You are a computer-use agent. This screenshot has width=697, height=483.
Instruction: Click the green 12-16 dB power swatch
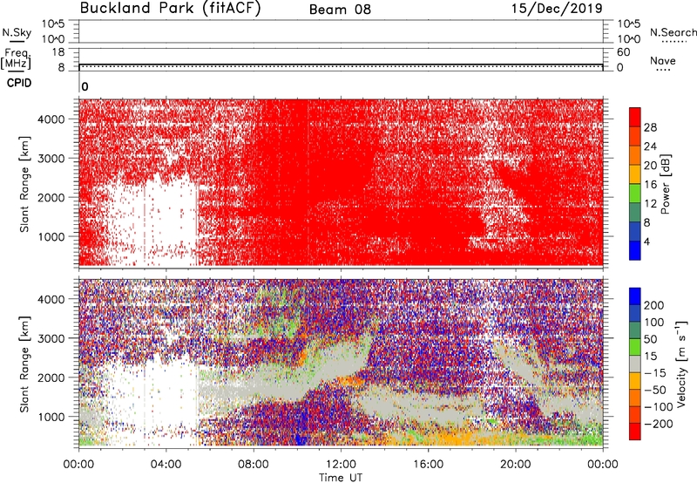point(635,193)
